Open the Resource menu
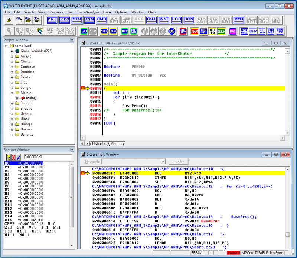This screenshot has height=258, width=297. tap(56, 12)
